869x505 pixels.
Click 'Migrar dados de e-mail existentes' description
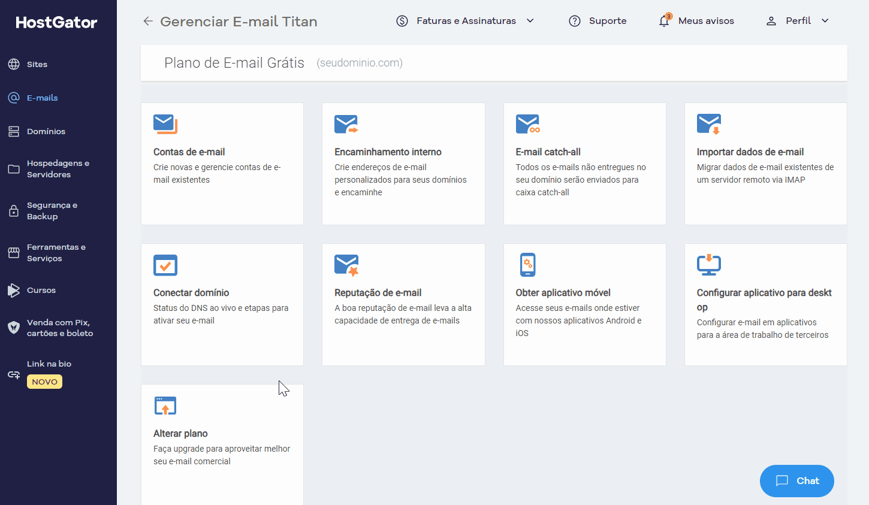point(765,174)
